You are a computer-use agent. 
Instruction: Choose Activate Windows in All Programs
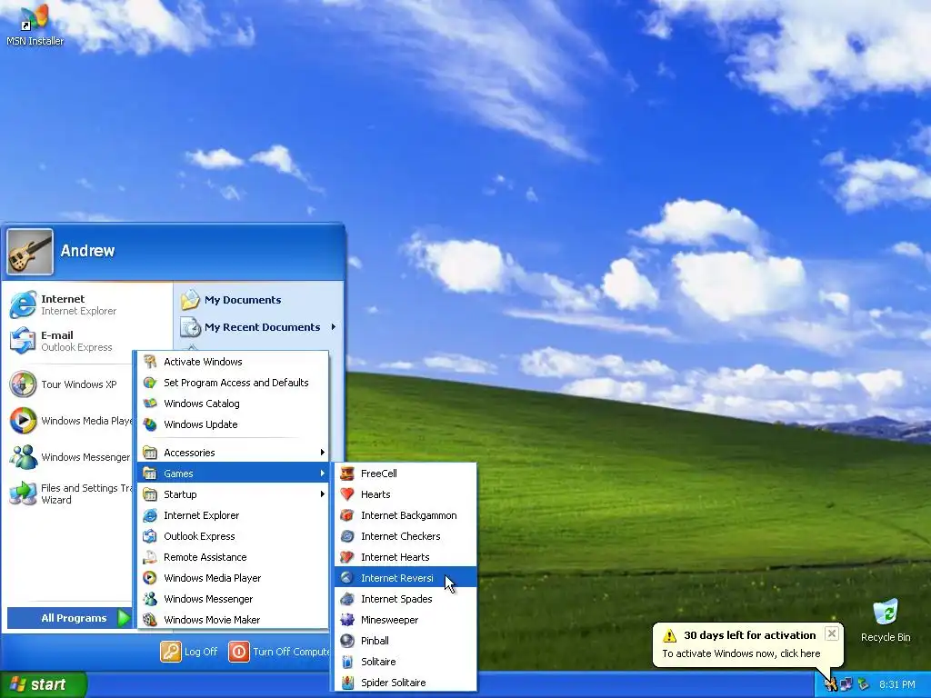point(233,362)
